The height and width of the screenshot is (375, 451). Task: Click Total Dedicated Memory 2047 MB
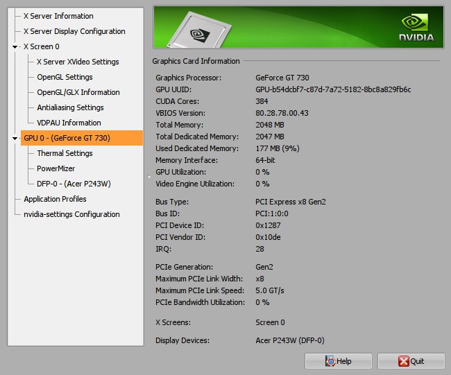[270, 137]
